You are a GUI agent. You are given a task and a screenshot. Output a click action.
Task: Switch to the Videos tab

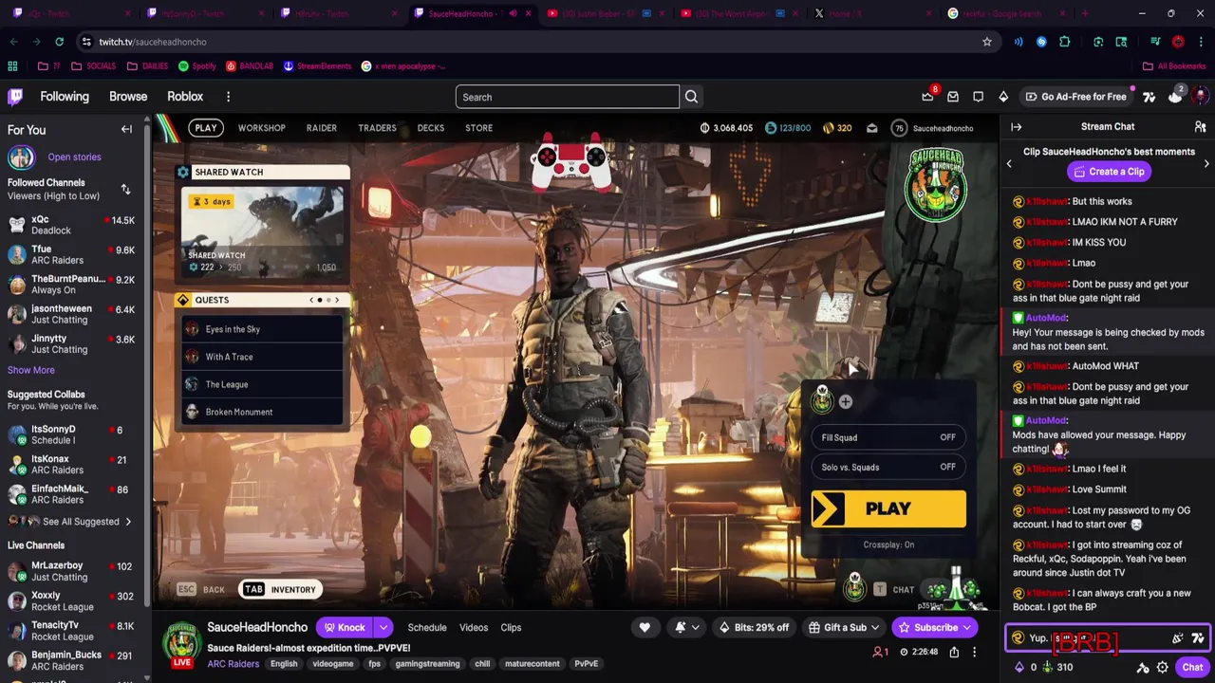(474, 627)
